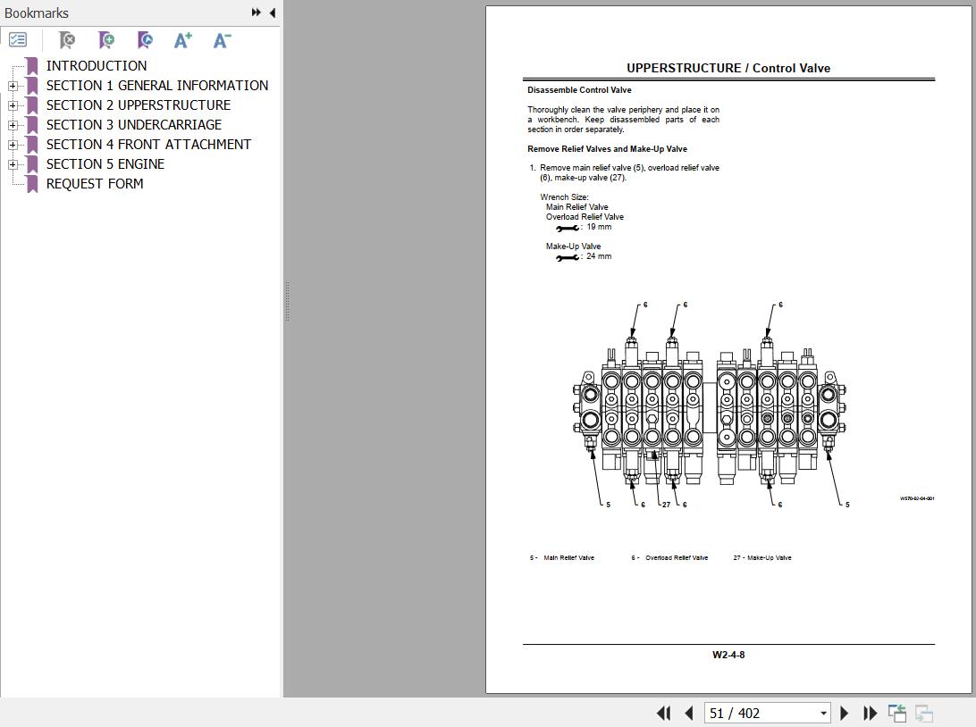
Task: Click the 6 - Overload Relief Valve legend
Action: click(x=669, y=558)
